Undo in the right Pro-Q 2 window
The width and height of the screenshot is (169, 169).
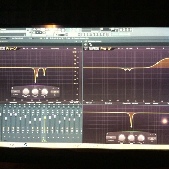(119, 48)
